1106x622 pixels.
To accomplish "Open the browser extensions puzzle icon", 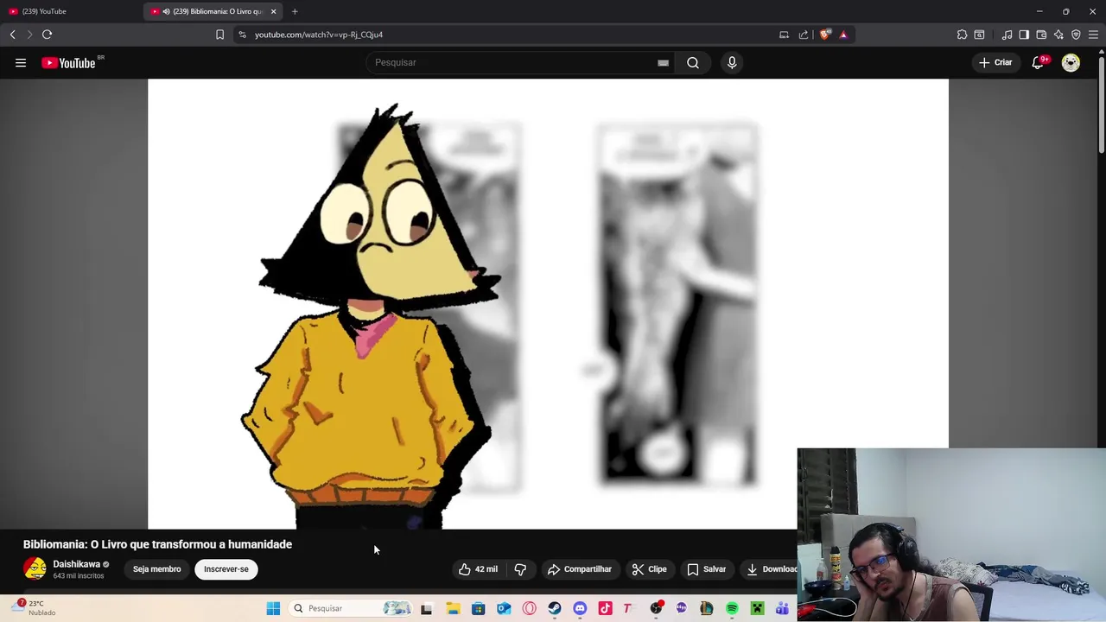I will (x=962, y=35).
